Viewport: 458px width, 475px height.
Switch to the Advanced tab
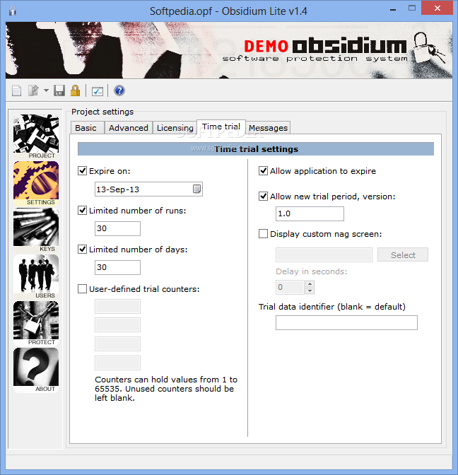pos(129,128)
